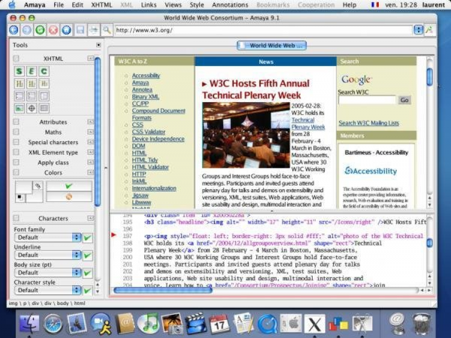Open the Views menu
Image resolution: width=451 pixels, height=338 pixels.
click(x=173, y=5)
